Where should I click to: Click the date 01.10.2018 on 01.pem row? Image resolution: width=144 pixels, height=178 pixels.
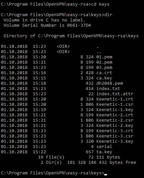(14, 57)
